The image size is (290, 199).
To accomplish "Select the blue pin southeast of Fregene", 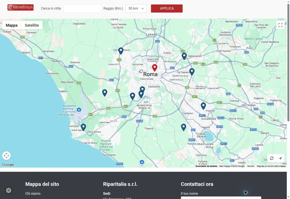I will (x=105, y=93).
